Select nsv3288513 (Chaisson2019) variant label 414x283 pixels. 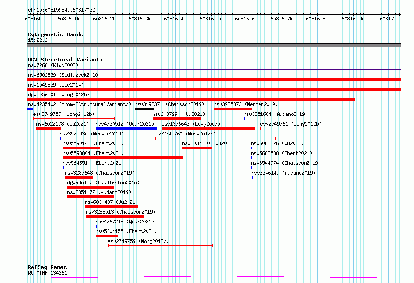(x=120, y=212)
